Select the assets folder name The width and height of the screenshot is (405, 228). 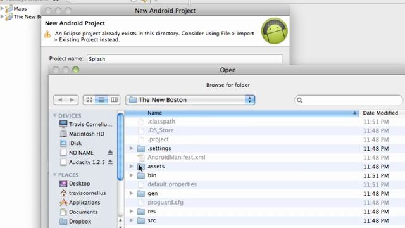click(156, 166)
